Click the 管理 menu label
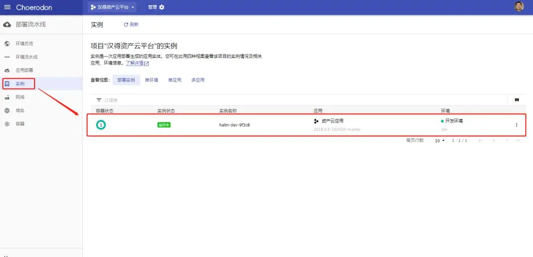The image size is (533, 257). tap(152, 7)
